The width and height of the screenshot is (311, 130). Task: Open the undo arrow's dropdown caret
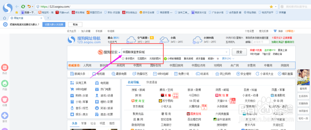click(x=32, y=7)
